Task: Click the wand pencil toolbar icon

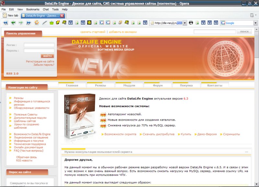Action: 44,23
